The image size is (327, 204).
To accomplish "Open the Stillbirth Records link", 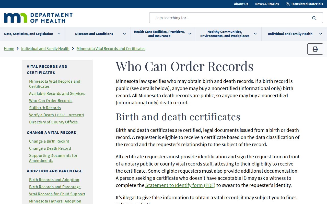I will click(45, 108).
